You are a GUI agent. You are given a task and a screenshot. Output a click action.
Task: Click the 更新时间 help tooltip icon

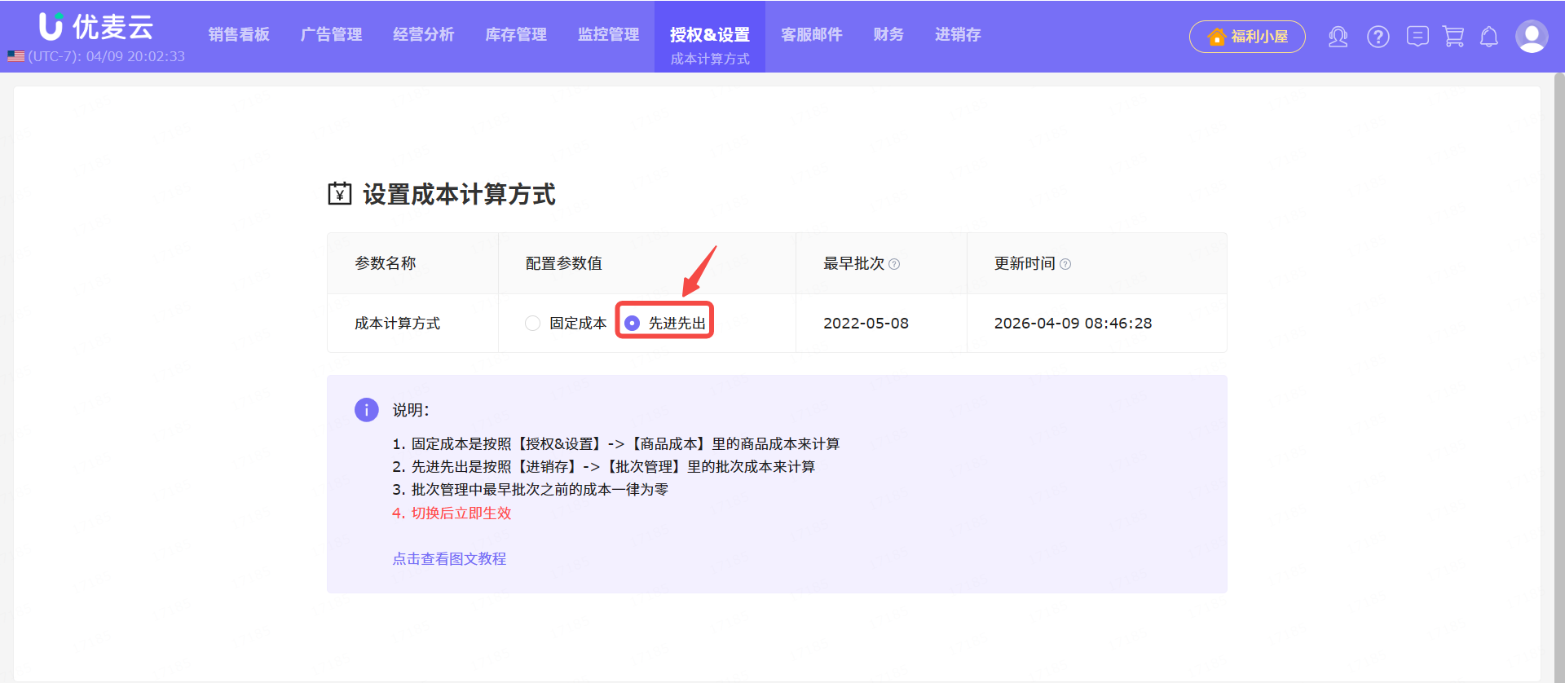(x=1065, y=264)
